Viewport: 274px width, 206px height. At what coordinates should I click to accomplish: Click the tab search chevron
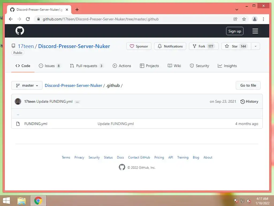237,10
